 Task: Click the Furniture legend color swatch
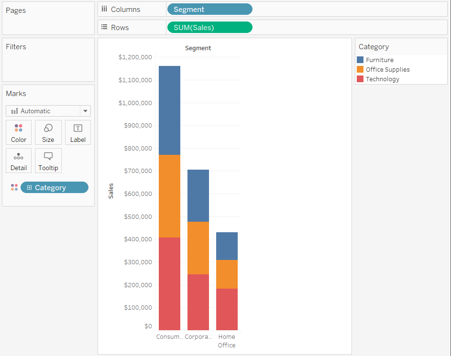click(x=360, y=60)
